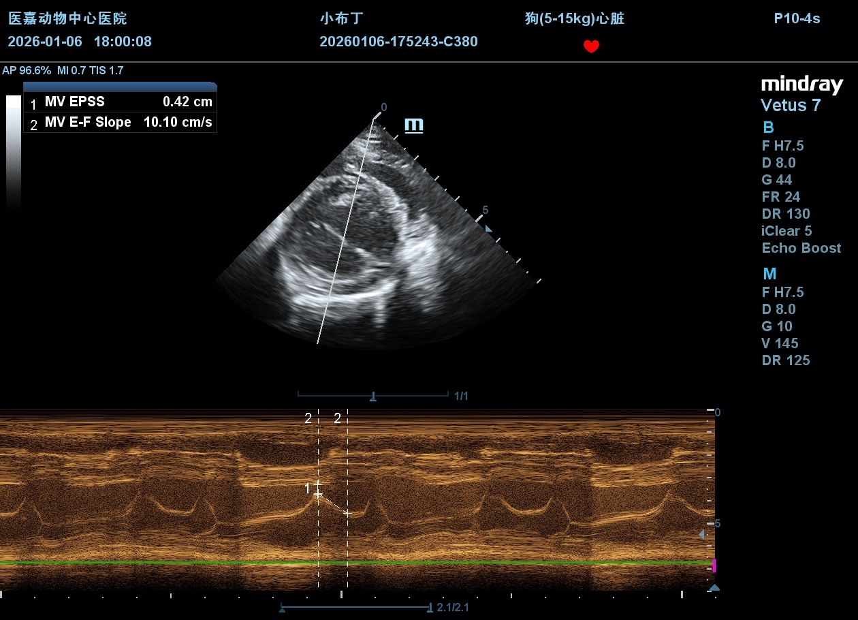Click the patient name 小布丁

342,18
